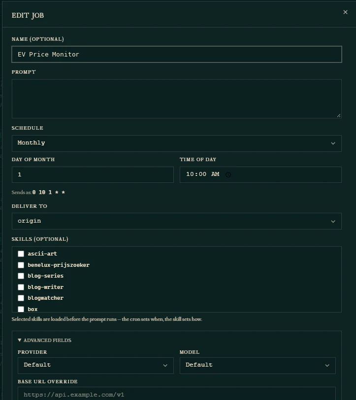Viewport: 356px width, 400px height.
Task: Check the benelux-prijszoeker skill checkbox
Action: [21, 265]
